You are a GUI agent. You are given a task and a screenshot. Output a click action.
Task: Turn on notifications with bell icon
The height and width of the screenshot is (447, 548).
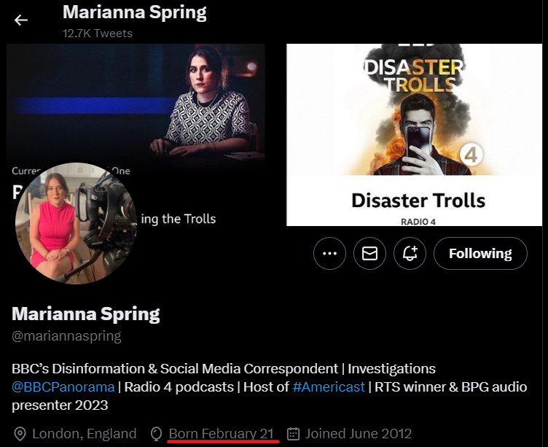point(410,253)
